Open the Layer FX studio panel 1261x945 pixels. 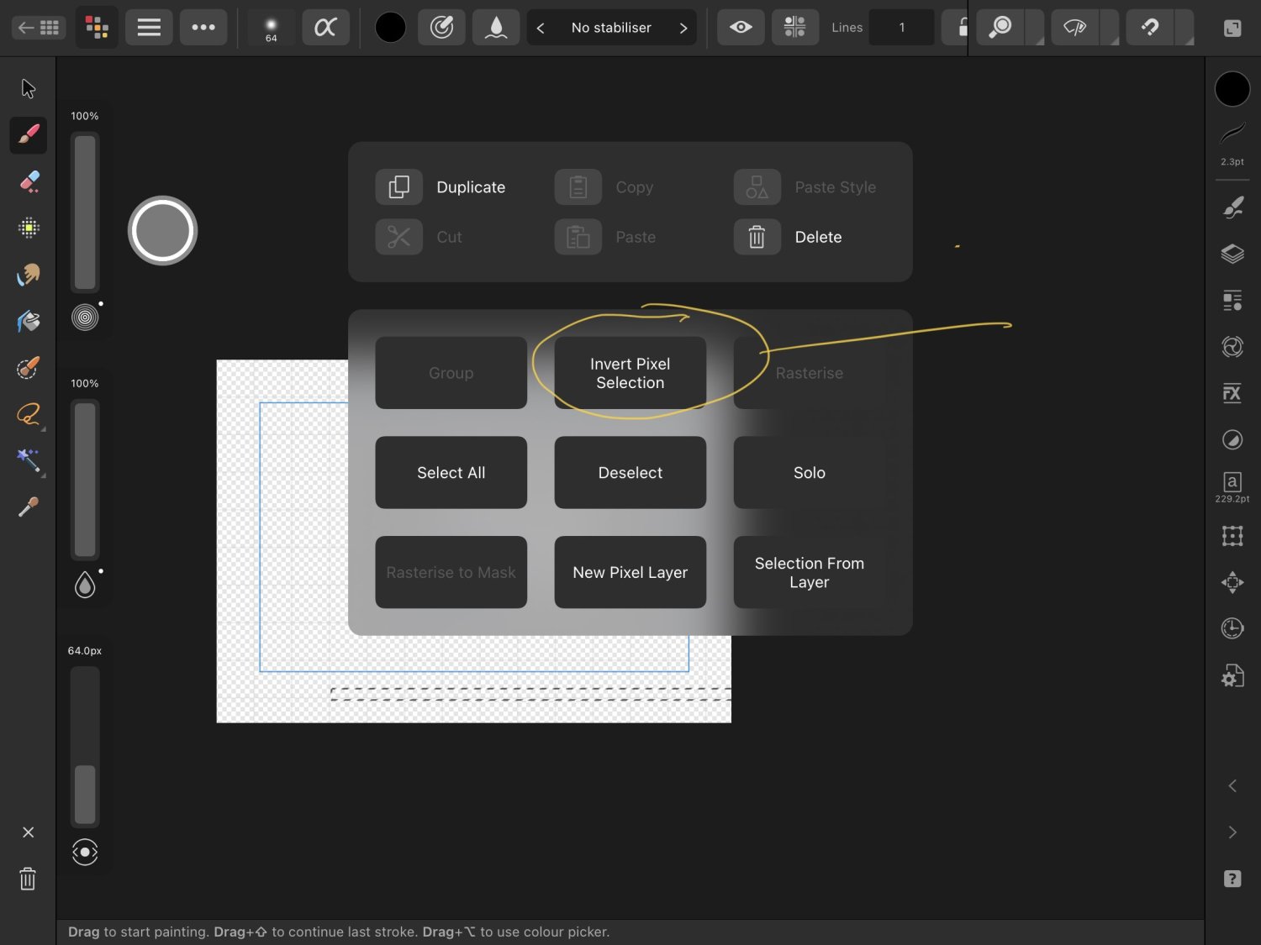(x=1232, y=392)
